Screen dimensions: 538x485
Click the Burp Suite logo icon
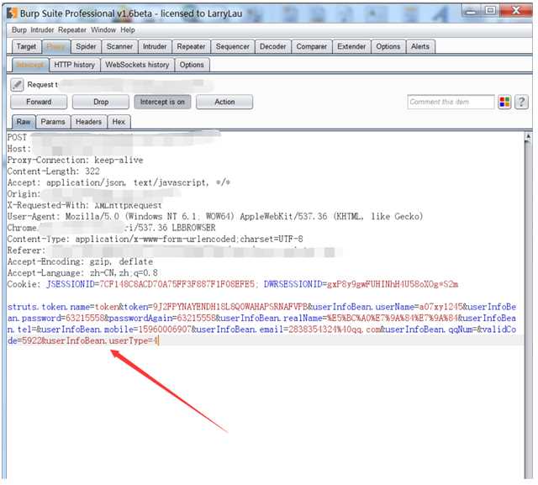point(12,13)
